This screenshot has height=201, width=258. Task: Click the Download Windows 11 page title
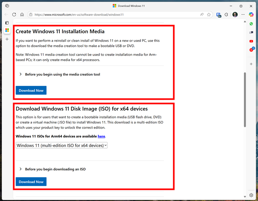click(131, 6)
